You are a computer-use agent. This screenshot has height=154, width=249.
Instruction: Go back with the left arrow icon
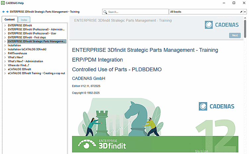pos(4,12)
